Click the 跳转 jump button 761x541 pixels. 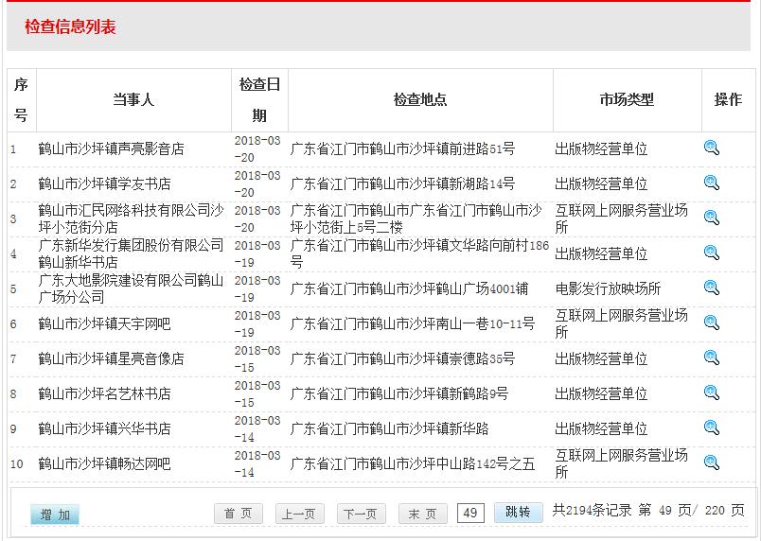pyautogui.click(x=518, y=513)
